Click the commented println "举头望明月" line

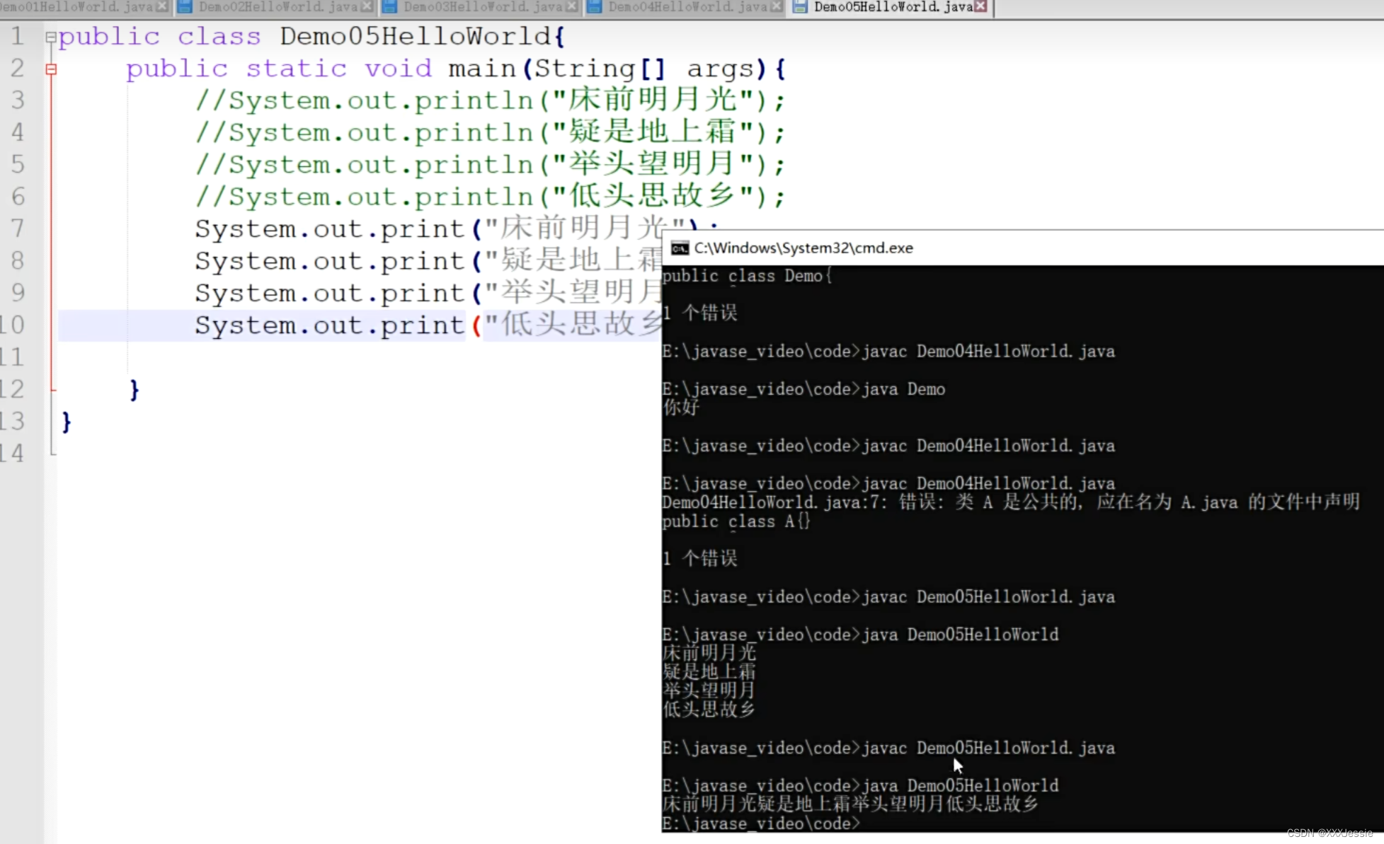coord(490,164)
